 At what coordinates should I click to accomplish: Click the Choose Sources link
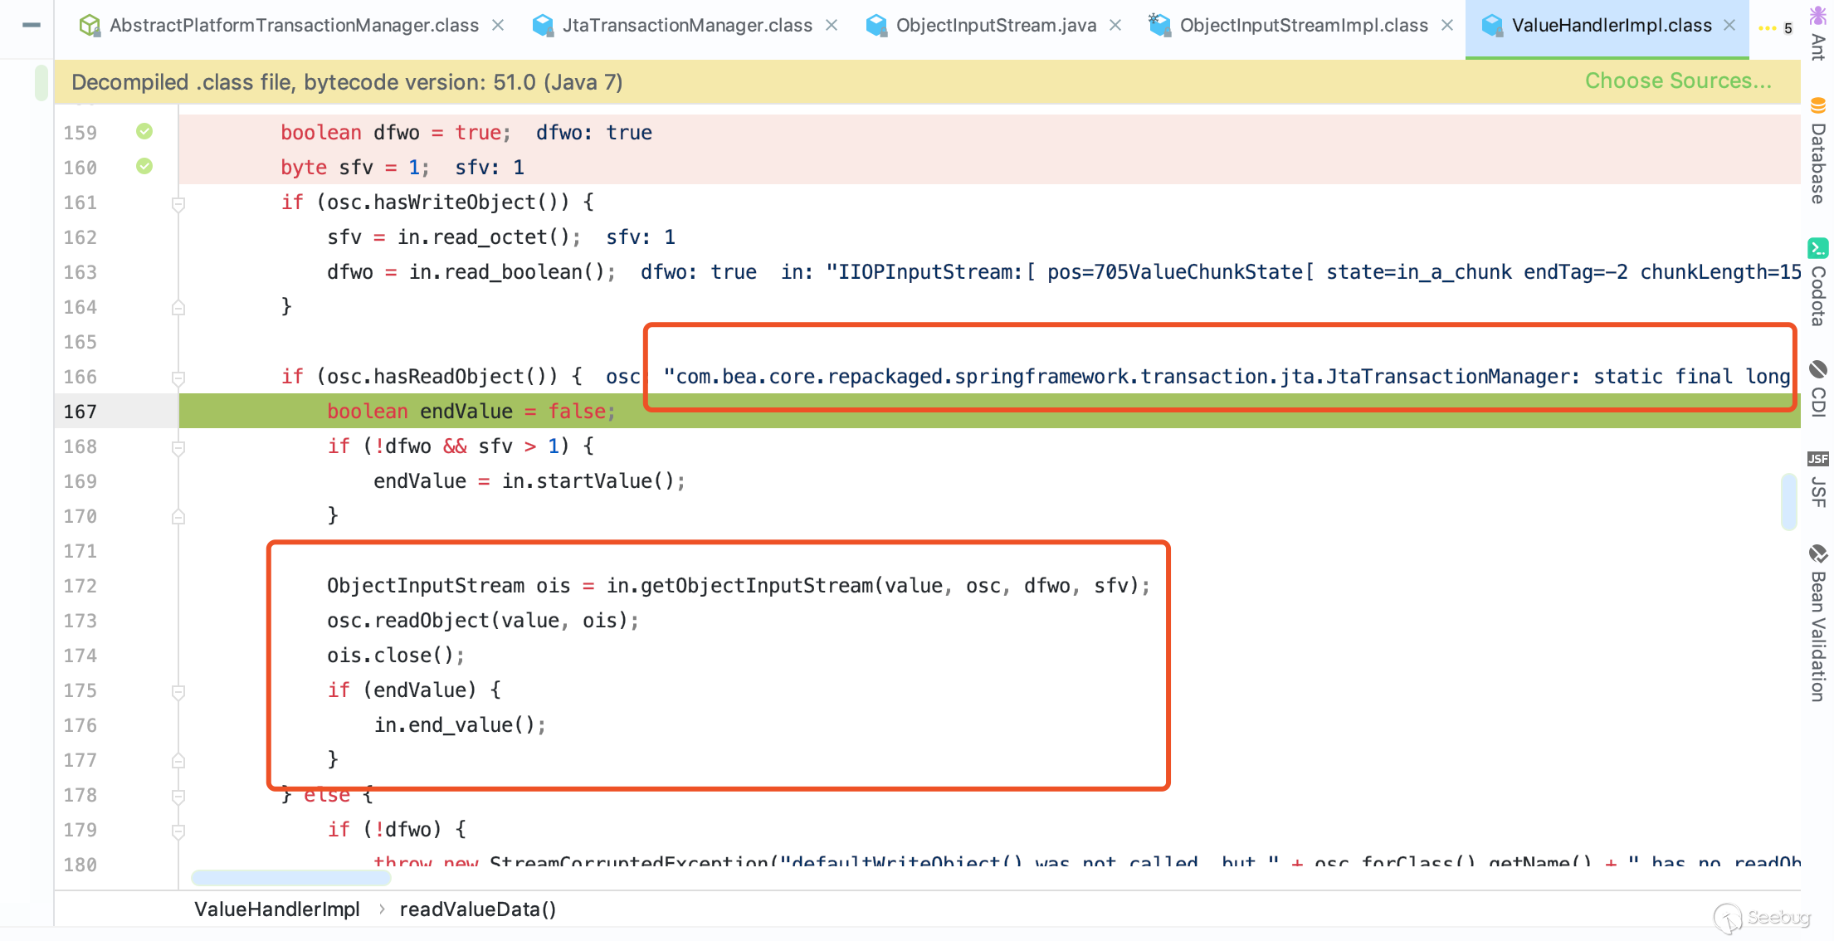click(x=1677, y=81)
